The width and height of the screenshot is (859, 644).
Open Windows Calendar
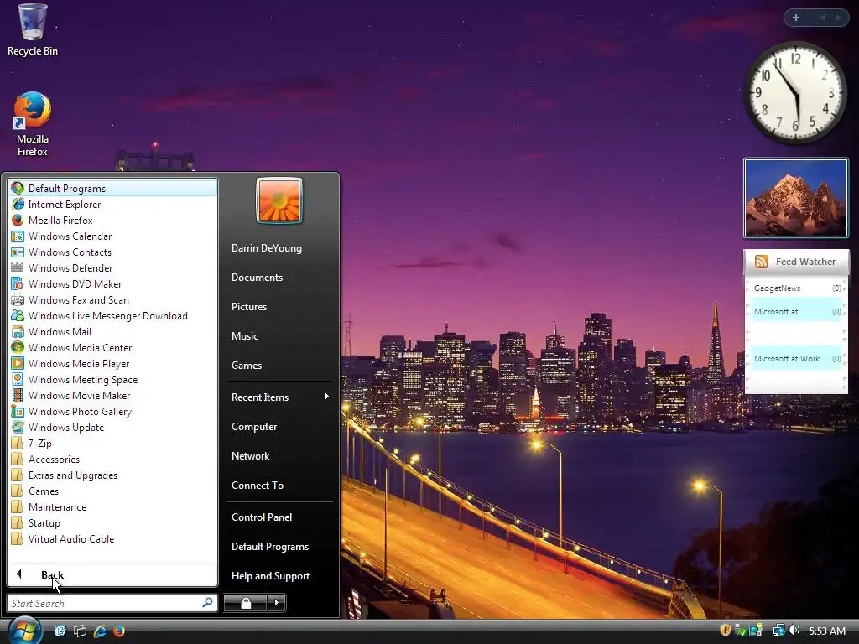pyautogui.click(x=112, y=236)
